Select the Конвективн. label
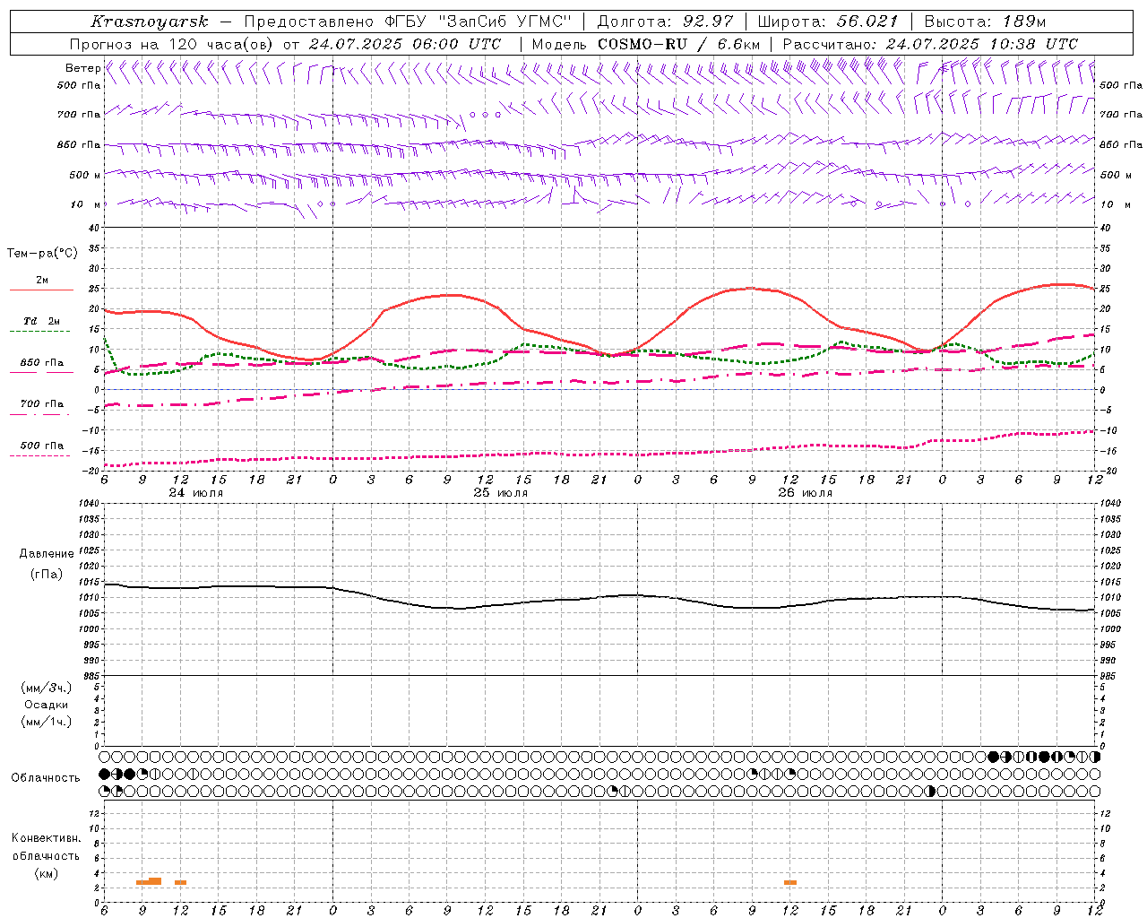 (x=47, y=838)
